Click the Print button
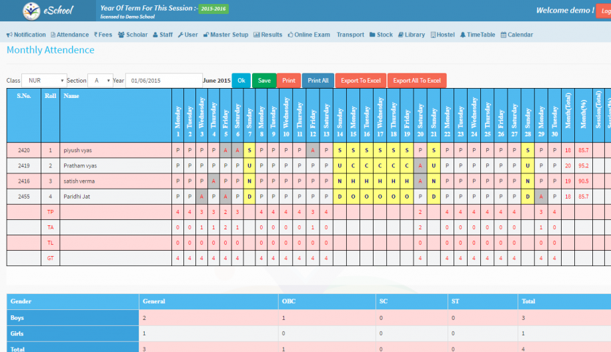Image resolution: width=611 pixels, height=352 pixels. click(x=289, y=81)
